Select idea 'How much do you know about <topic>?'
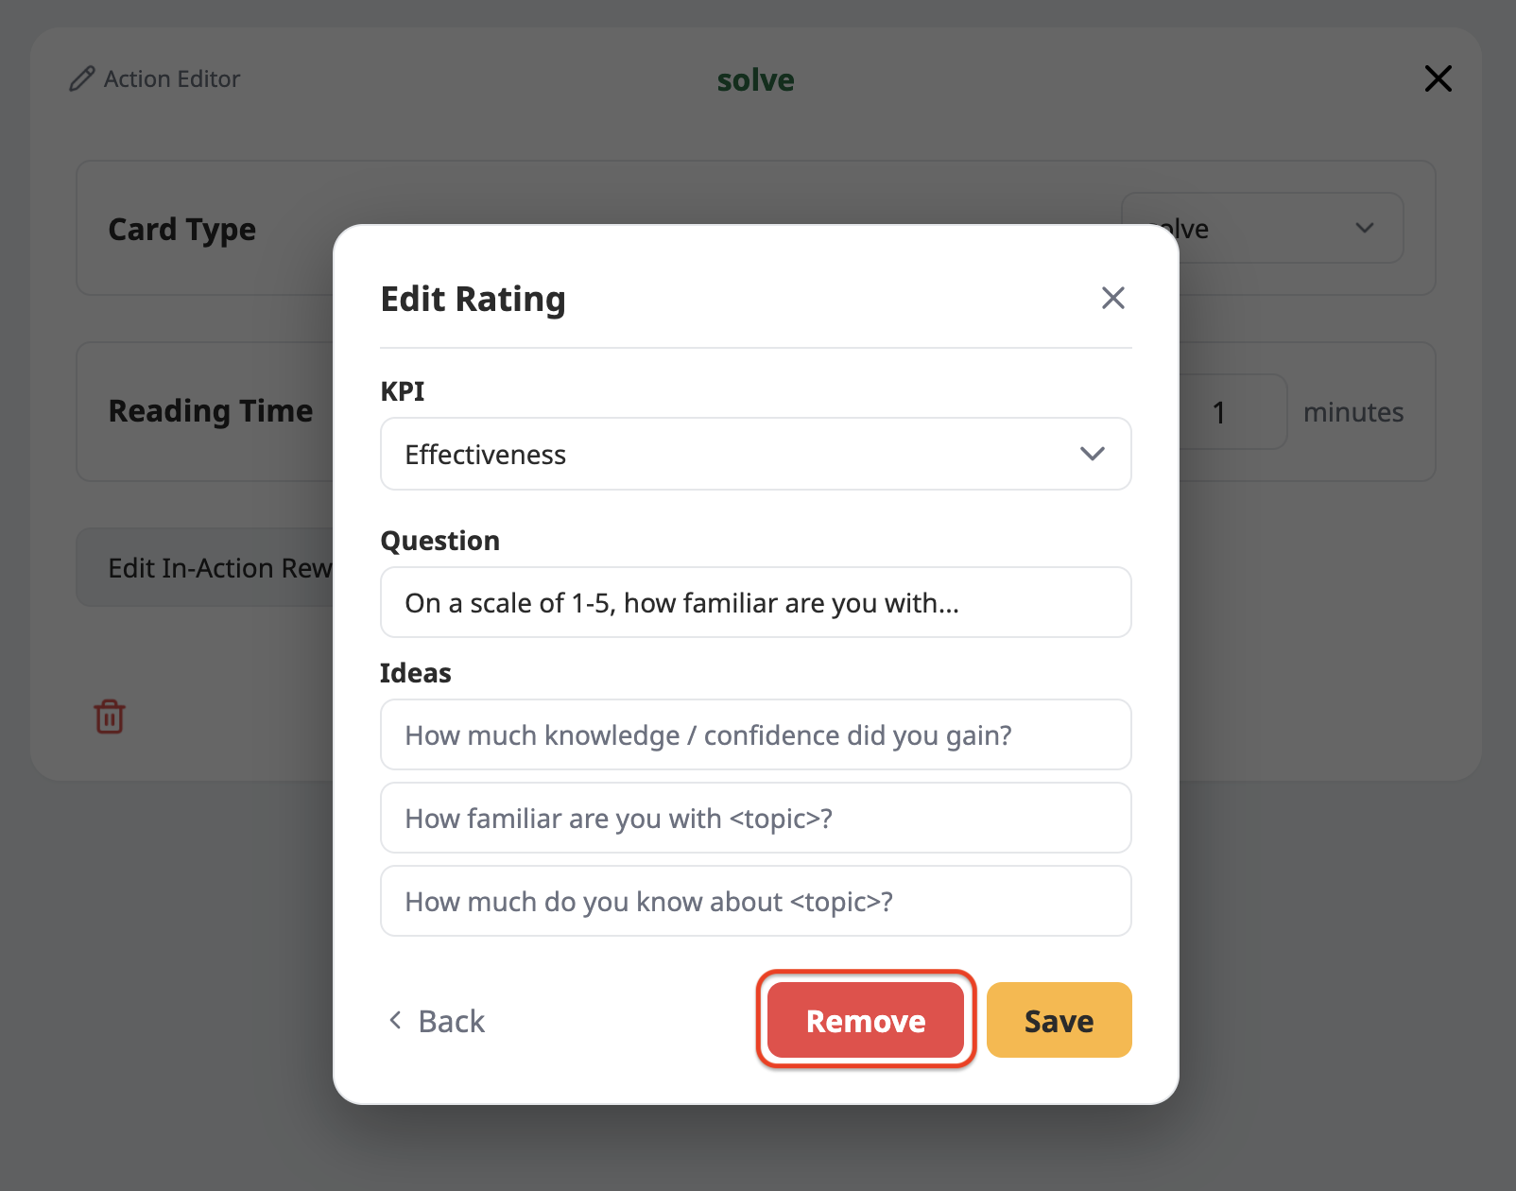Image resolution: width=1516 pixels, height=1191 pixels. tap(755, 901)
